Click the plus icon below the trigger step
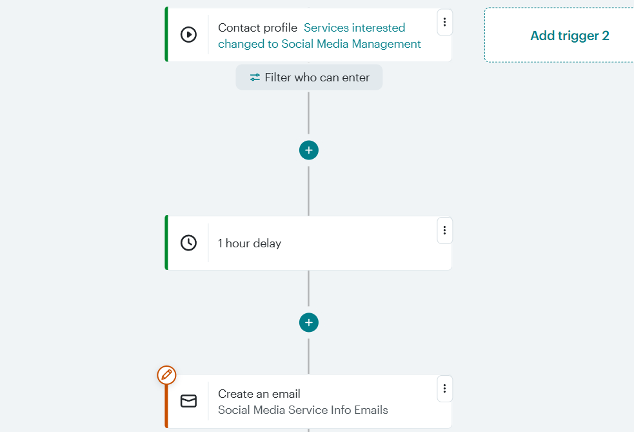Image resolution: width=634 pixels, height=432 pixels. pos(309,150)
